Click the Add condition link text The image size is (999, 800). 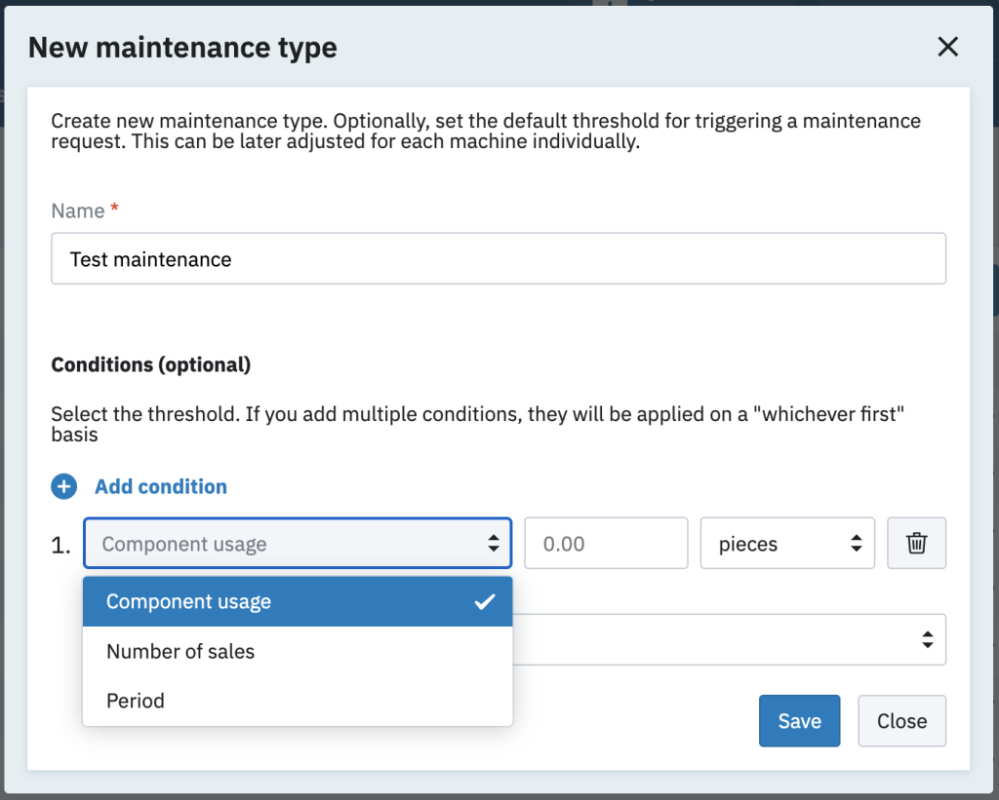tap(161, 486)
